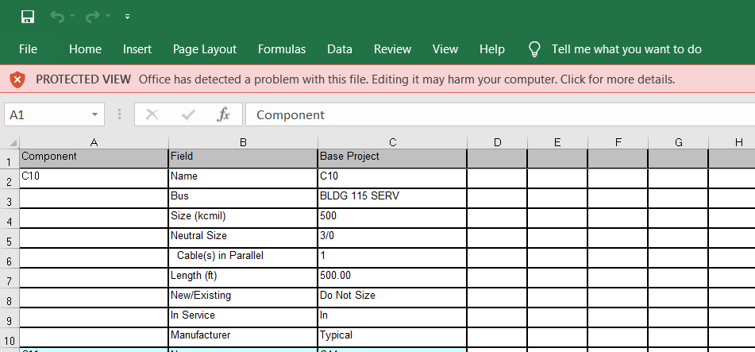Click the formula bar Enter checkmark icon
Viewport: 755px width, 352px height.
coord(188,114)
